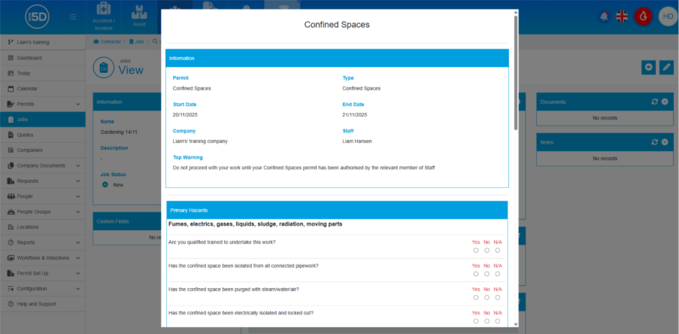Viewport: 679px width, 334px height.
Task: Refresh the Documents panel
Action: tap(655, 102)
